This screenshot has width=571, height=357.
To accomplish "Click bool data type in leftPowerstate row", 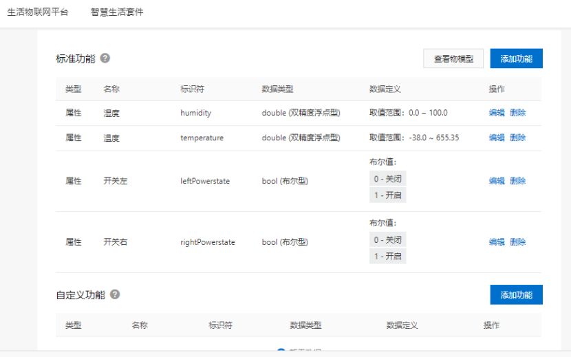I will click(285, 181).
